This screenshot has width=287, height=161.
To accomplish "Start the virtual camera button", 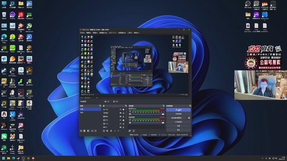I will (177, 118).
